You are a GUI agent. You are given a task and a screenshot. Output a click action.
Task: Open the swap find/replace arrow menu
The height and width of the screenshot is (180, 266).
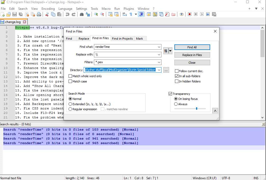coord(170,51)
